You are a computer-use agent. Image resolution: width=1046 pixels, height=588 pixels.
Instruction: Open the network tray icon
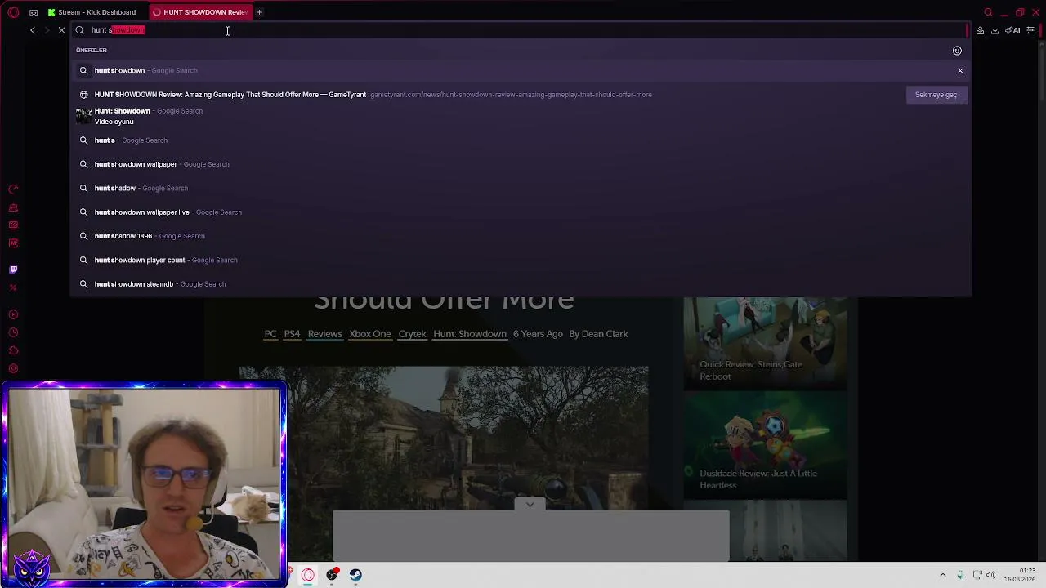[x=977, y=575]
